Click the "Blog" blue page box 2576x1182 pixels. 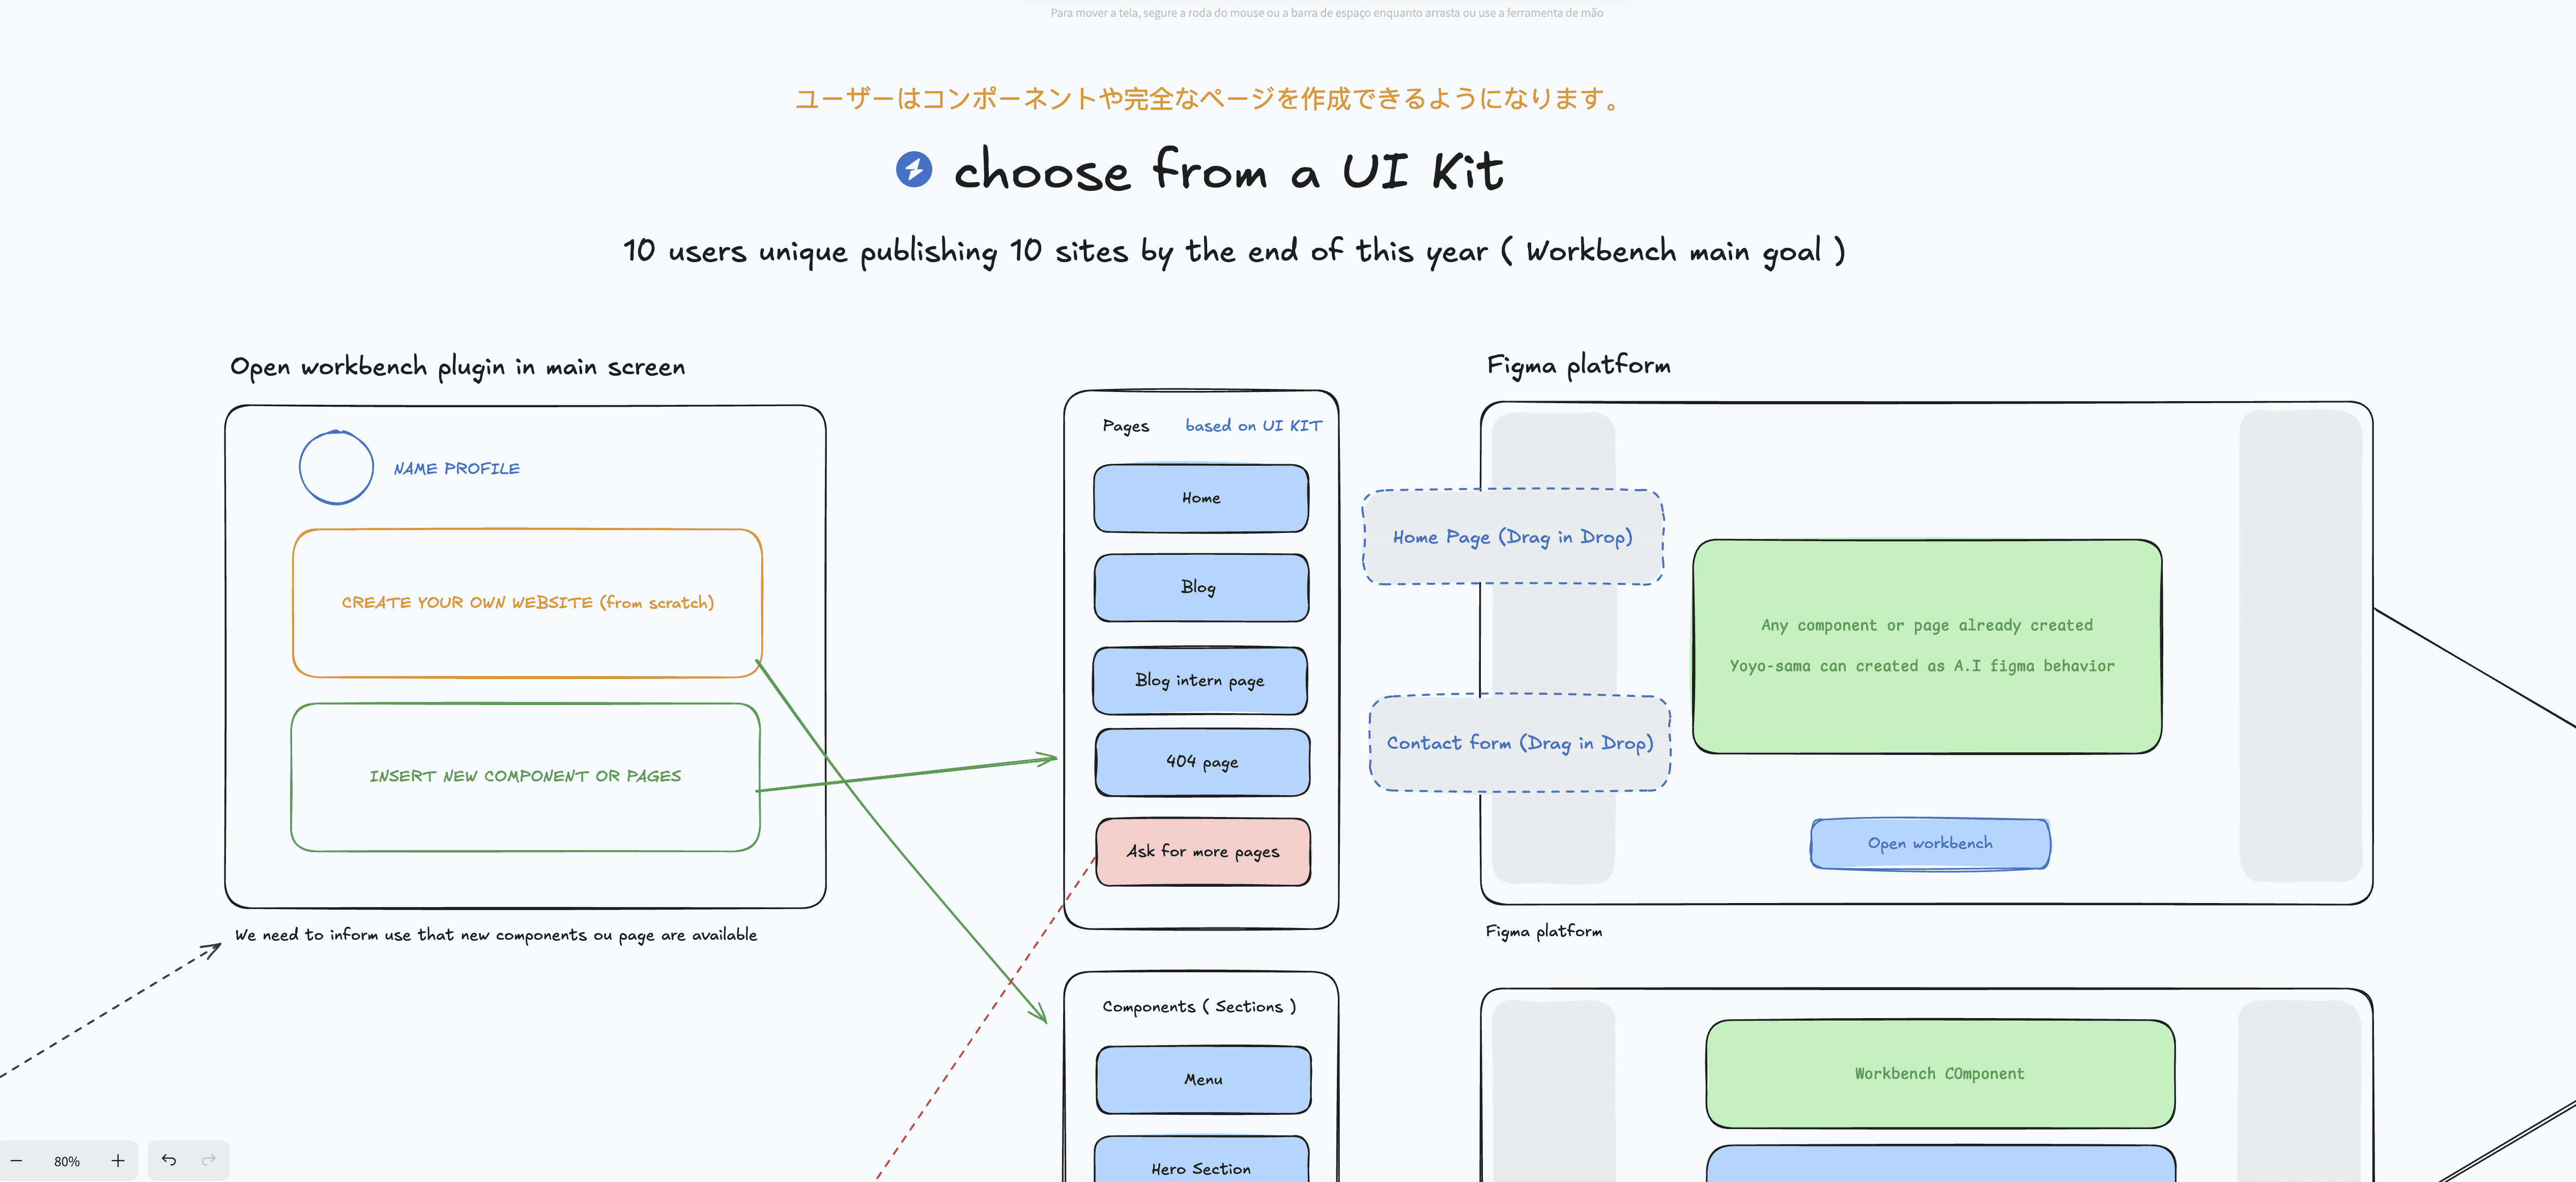[1201, 588]
